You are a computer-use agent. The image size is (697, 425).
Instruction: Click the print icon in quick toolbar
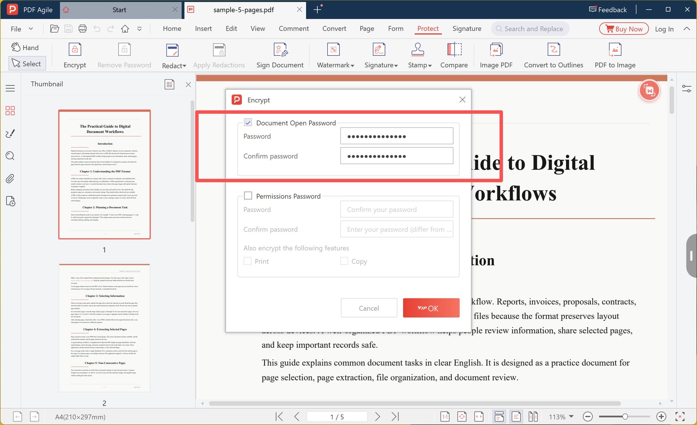(x=83, y=29)
